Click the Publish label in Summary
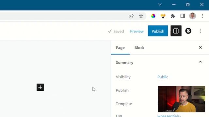 [122, 90]
